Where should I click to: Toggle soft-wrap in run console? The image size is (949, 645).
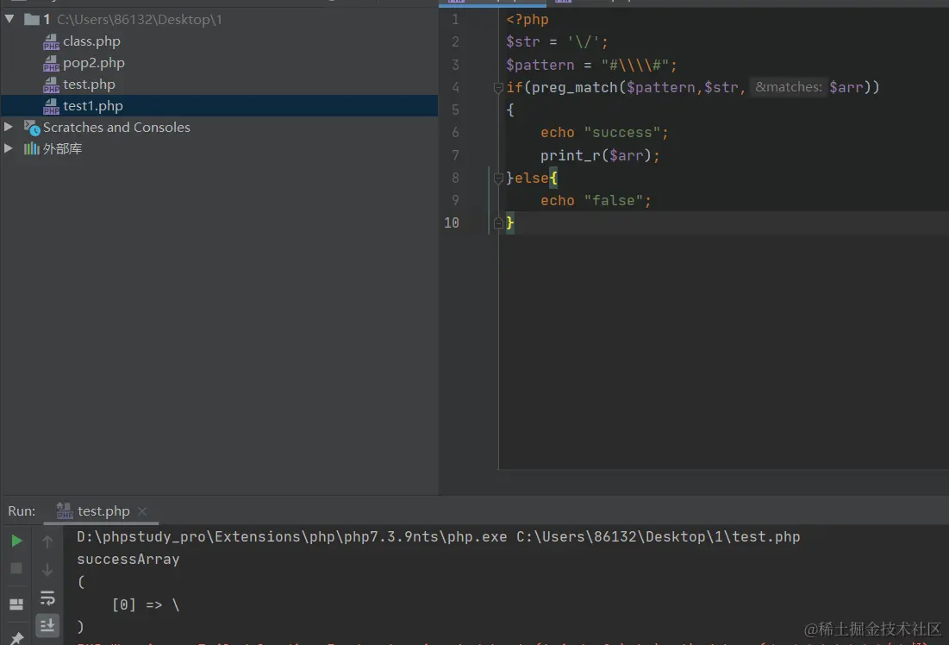(x=47, y=598)
